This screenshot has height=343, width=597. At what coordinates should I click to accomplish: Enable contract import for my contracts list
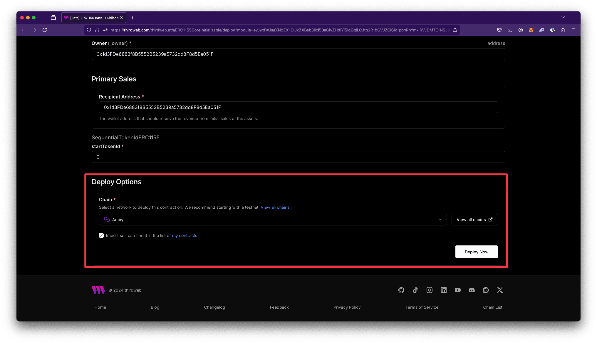pyautogui.click(x=102, y=235)
